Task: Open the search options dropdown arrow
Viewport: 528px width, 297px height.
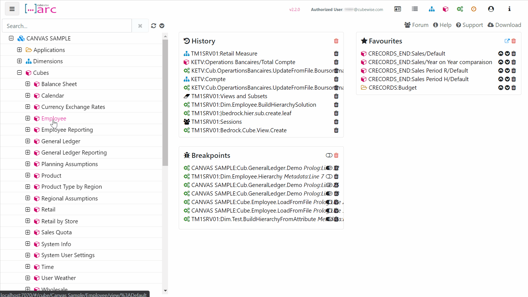Action: [x=162, y=26]
